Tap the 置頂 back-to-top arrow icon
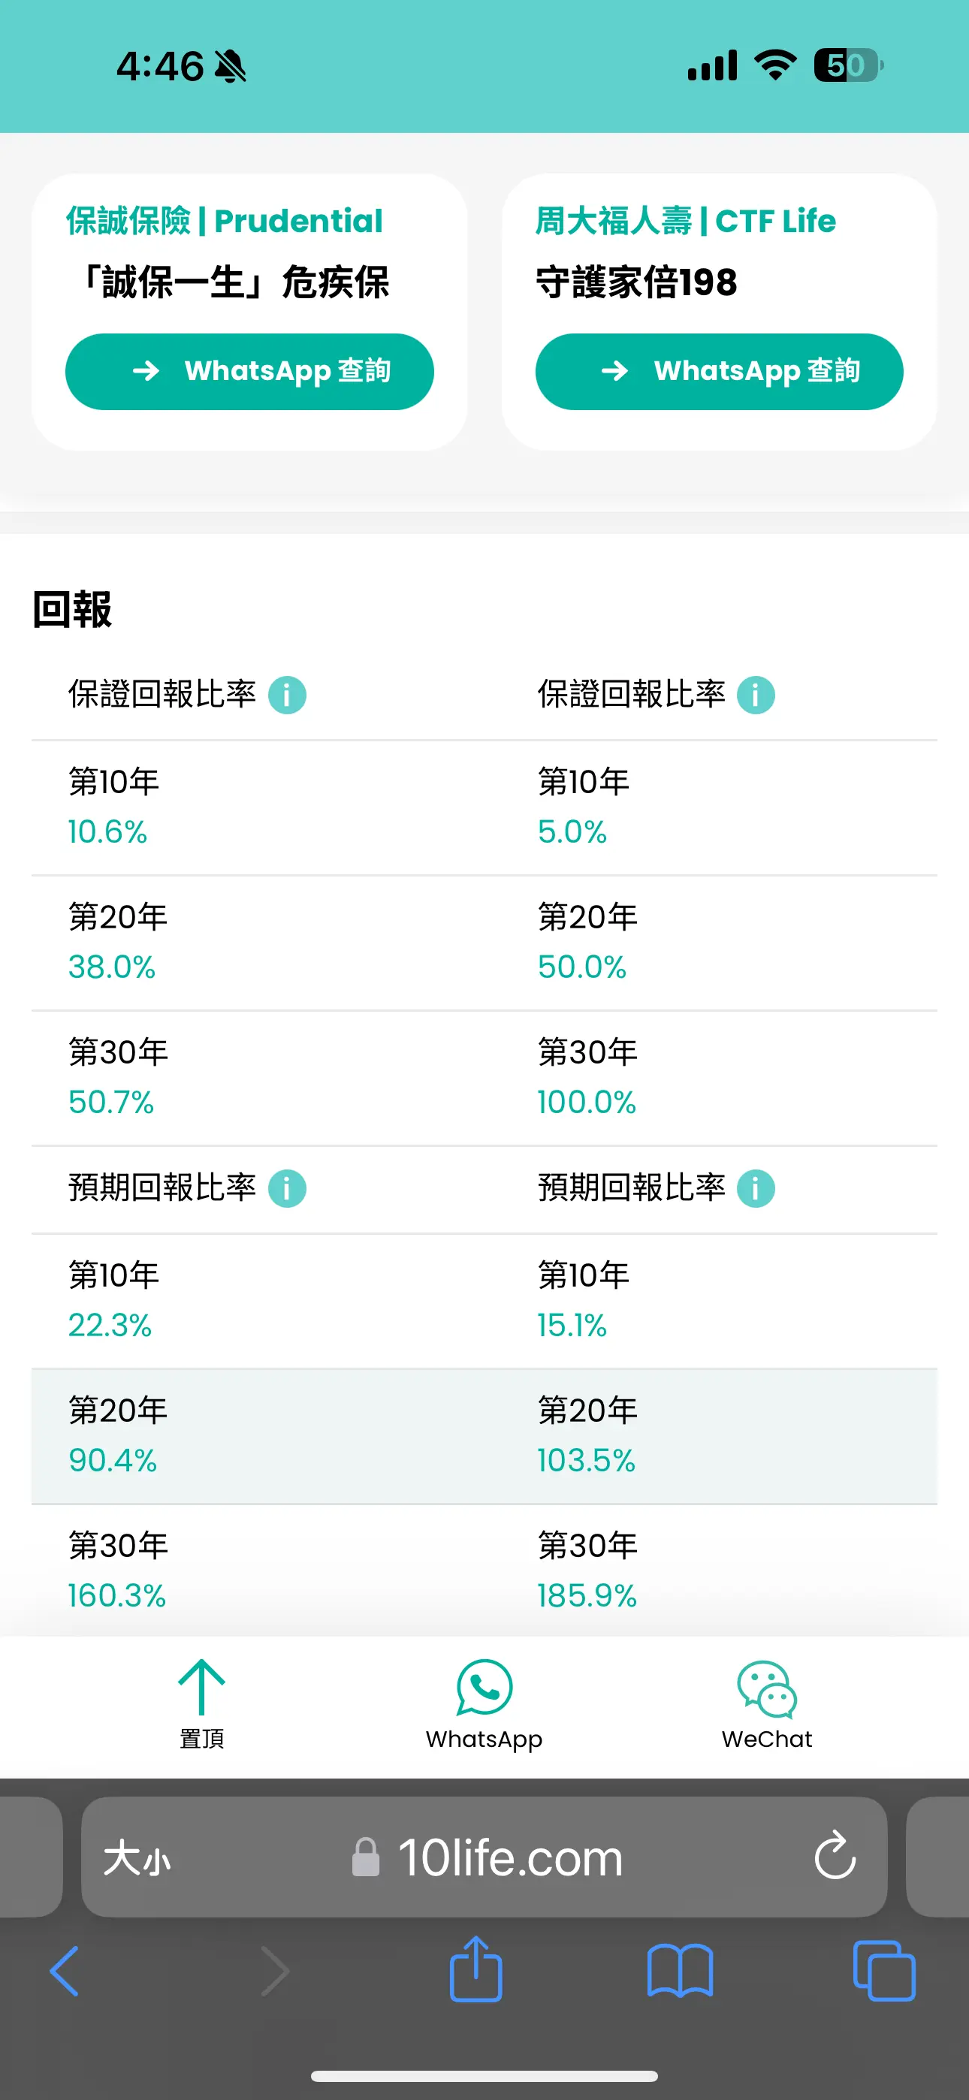The image size is (969, 2100). pos(201,1687)
